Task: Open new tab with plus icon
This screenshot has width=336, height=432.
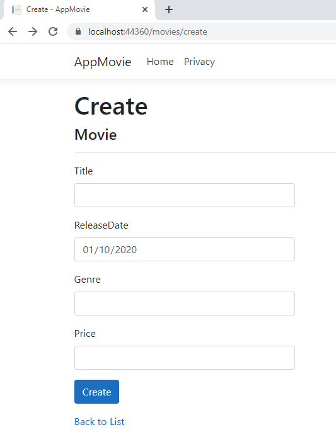Action: tap(169, 9)
